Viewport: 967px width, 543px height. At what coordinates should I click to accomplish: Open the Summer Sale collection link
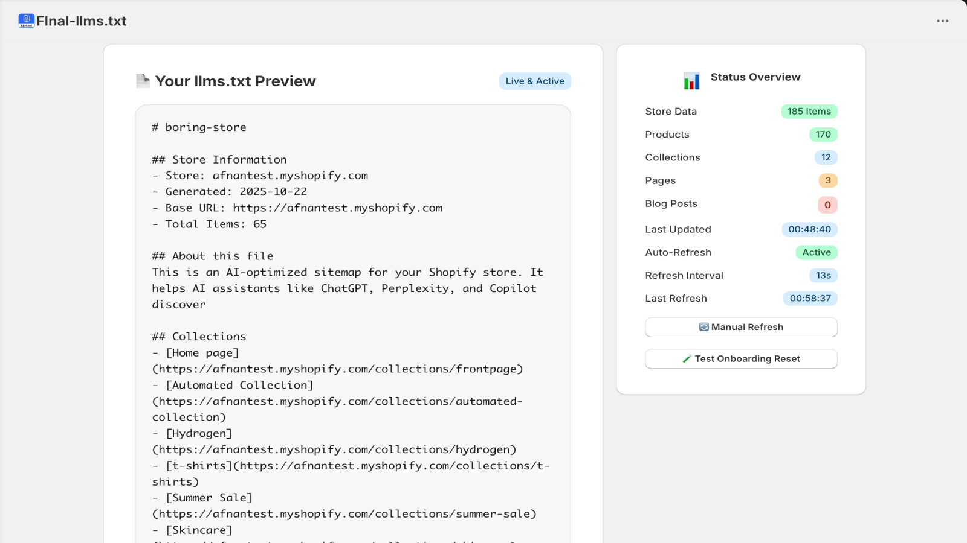[343, 514]
